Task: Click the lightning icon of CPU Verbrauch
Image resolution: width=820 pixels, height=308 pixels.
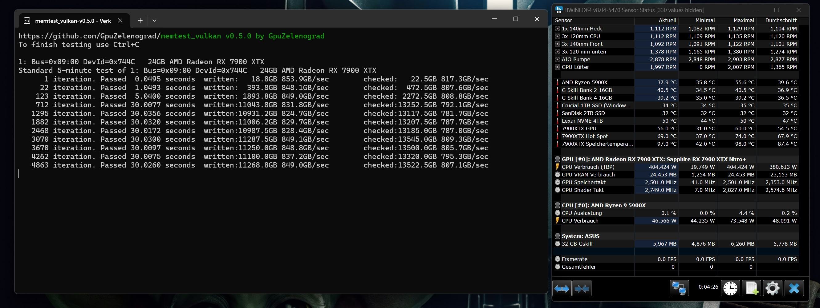Action: pos(557,221)
